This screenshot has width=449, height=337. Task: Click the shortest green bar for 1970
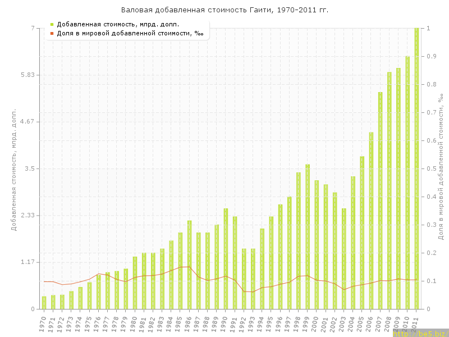pos(44,303)
